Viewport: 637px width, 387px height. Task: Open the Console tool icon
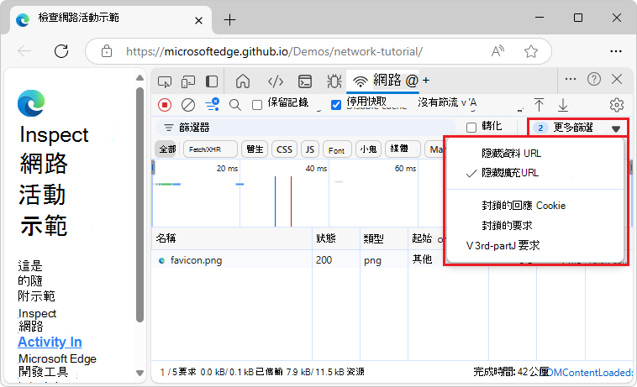305,81
